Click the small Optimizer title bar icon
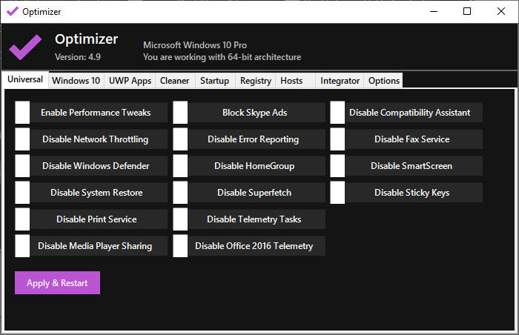This screenshot has height=335, width=519. [x=12, y=11]
